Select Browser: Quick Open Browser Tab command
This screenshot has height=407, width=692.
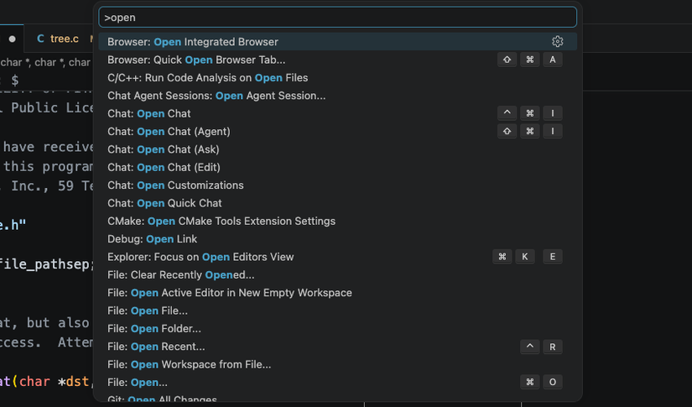coord(338,60)
